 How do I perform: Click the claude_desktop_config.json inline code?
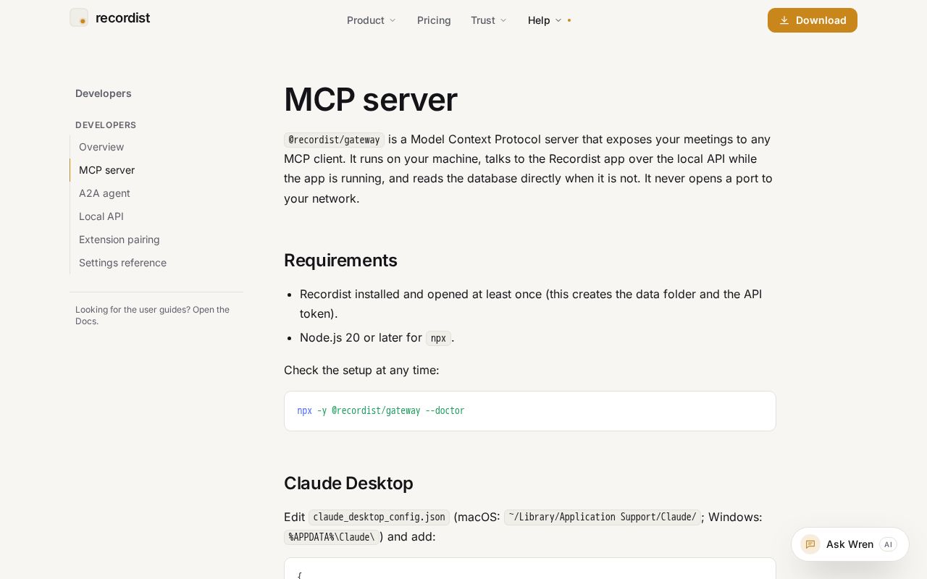point(379,517)
